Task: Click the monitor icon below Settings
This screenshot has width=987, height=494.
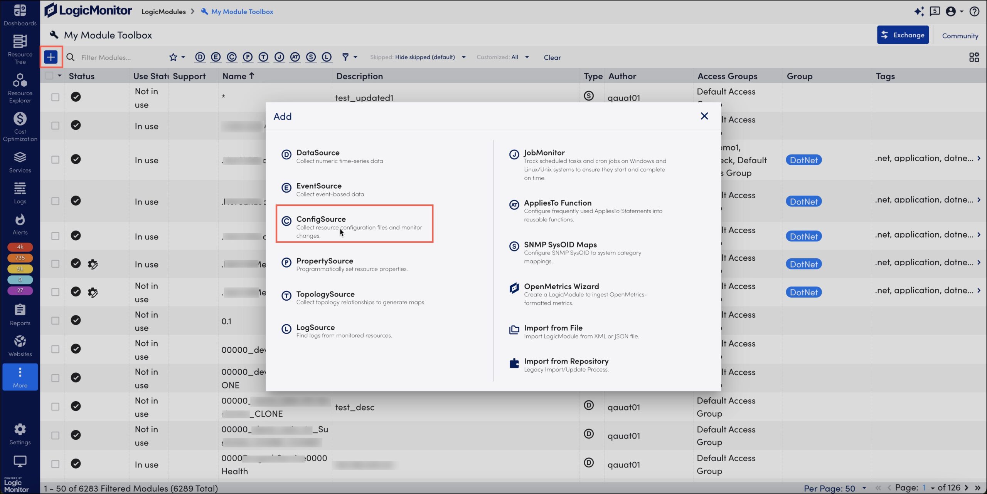Action: tap(20, 461)
